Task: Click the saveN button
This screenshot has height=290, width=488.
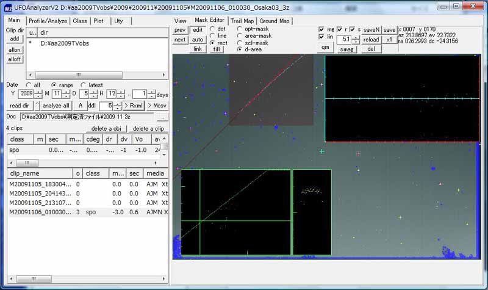Action: pyautogui.click(x=371, y=30)
